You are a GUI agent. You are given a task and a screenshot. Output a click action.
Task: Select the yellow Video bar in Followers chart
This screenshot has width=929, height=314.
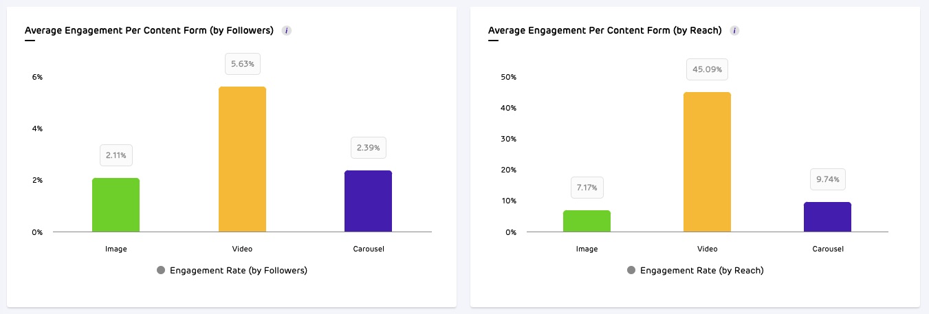point(242,159)
